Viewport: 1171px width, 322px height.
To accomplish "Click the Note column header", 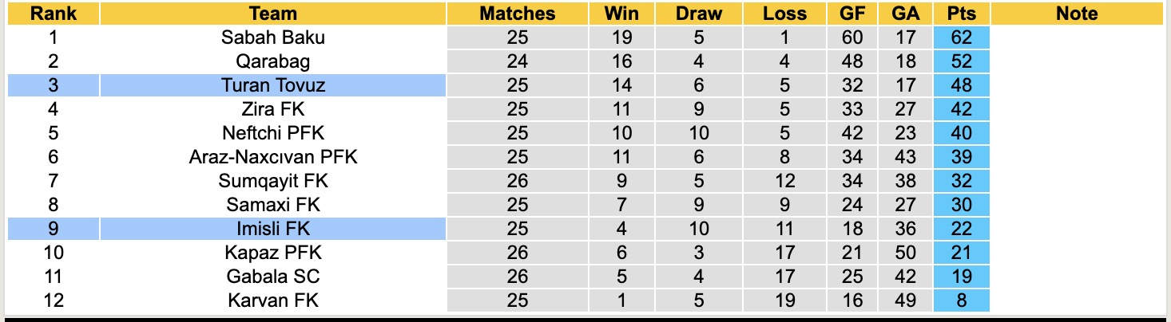I will point(1077,14).
